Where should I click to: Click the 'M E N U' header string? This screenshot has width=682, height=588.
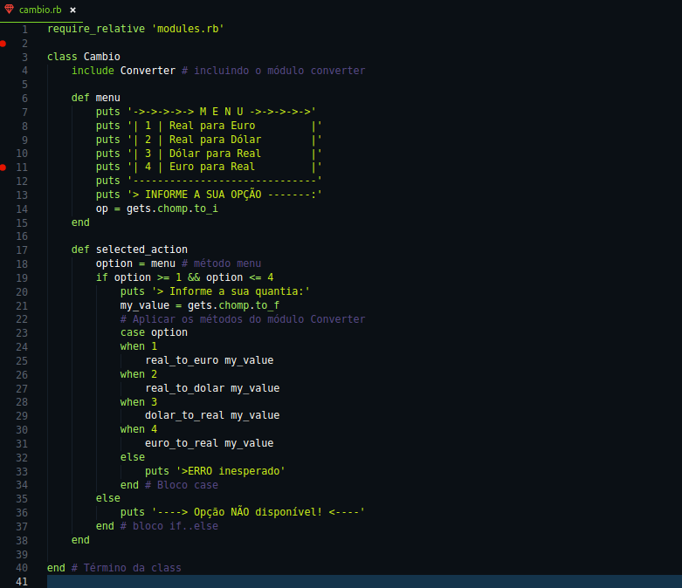(222, 112)
